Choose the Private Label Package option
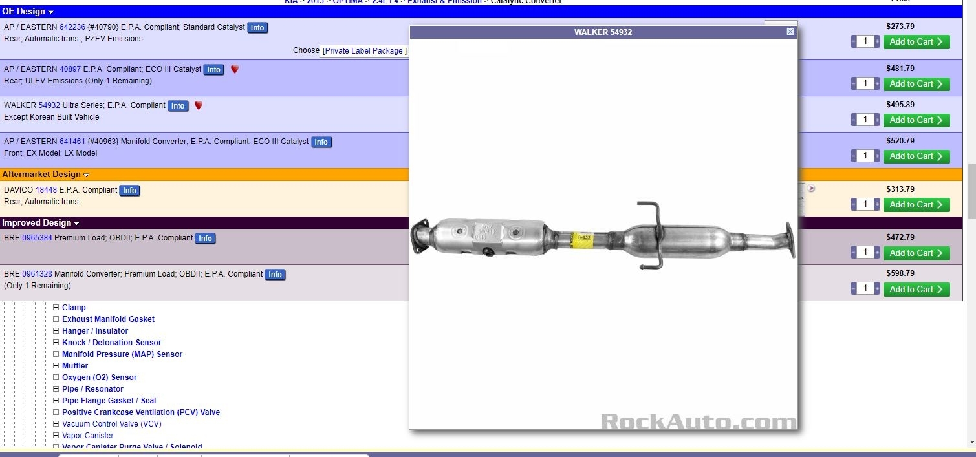 [363, 51]
